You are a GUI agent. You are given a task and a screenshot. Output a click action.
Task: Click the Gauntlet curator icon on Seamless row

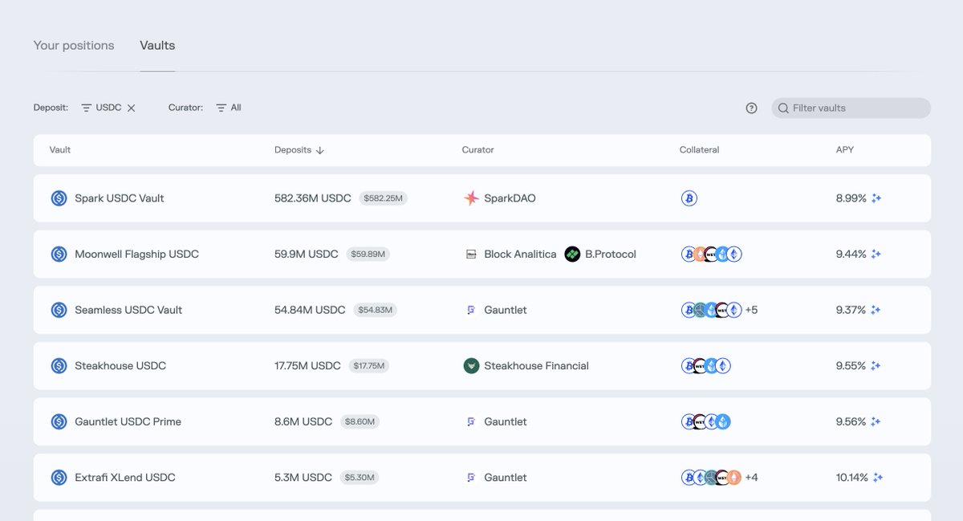tap(471, 309)
